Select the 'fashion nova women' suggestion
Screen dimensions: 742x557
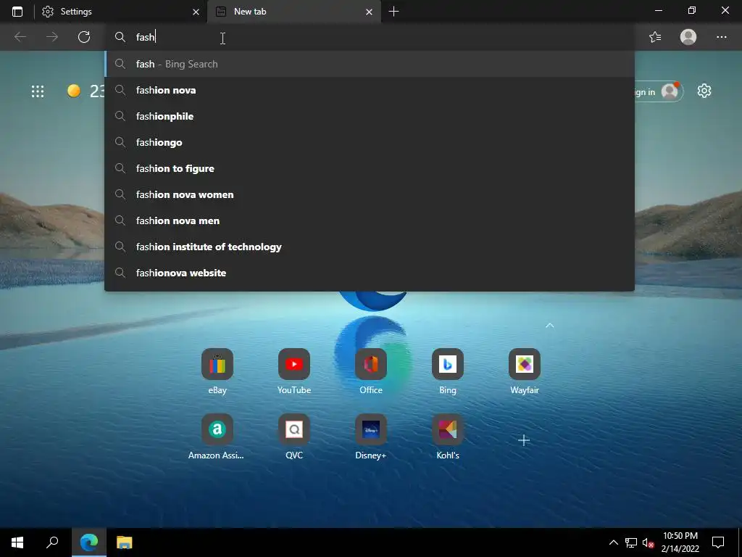point(370,194)
